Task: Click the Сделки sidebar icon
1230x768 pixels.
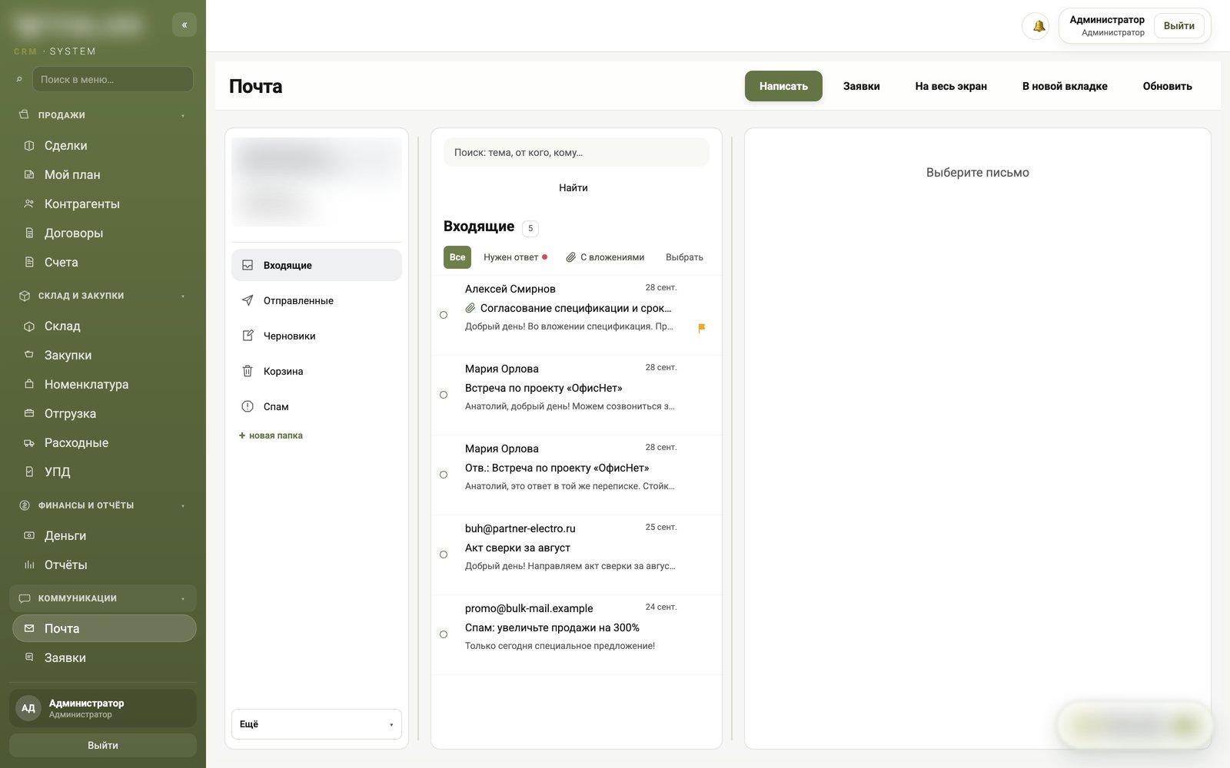Action: pyautogui.click(x=29, y=145)
